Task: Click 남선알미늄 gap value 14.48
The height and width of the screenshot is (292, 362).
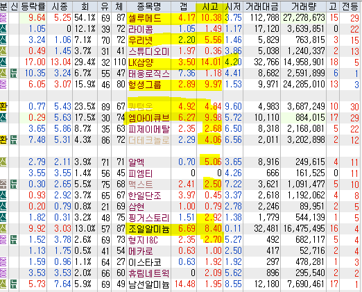Action: [185, 284]
